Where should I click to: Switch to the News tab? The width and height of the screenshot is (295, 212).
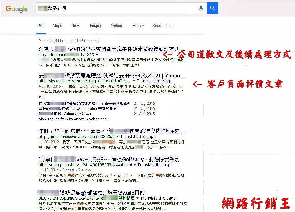pyautogui.click(x=76, y=26)
